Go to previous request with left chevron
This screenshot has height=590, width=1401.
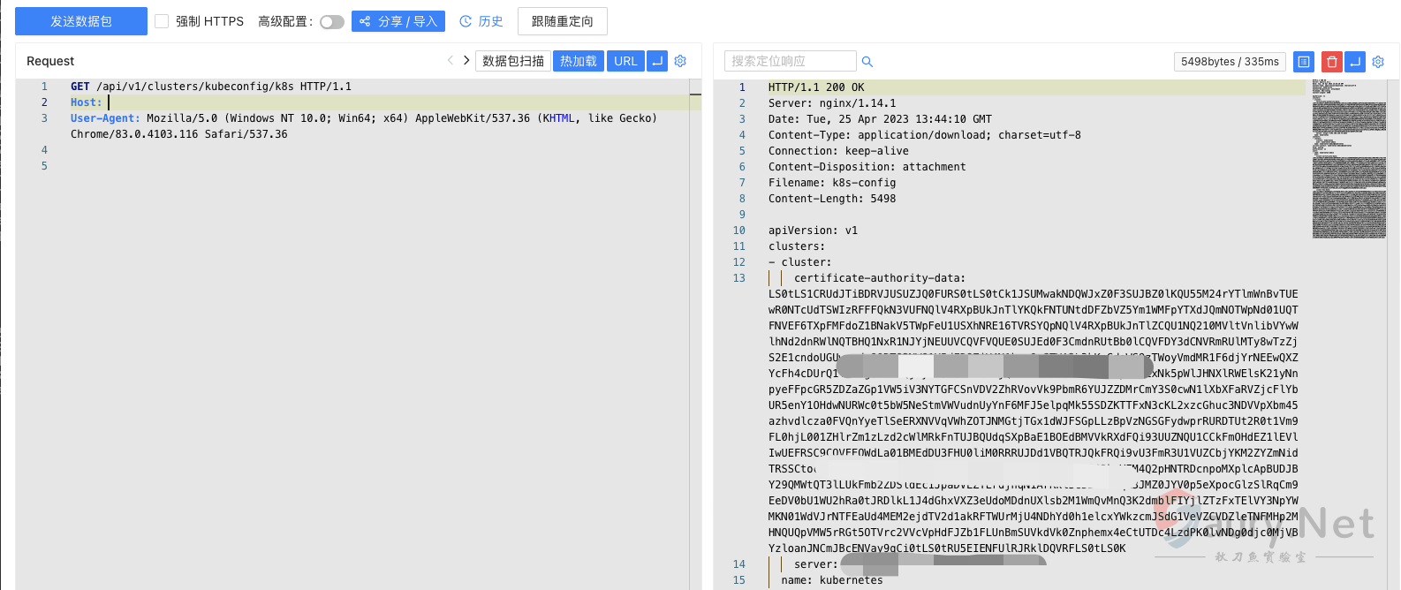(x=451, y=60)
